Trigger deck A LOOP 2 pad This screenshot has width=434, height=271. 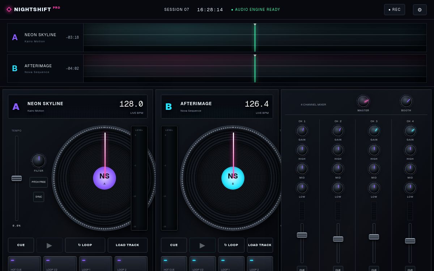131,264
